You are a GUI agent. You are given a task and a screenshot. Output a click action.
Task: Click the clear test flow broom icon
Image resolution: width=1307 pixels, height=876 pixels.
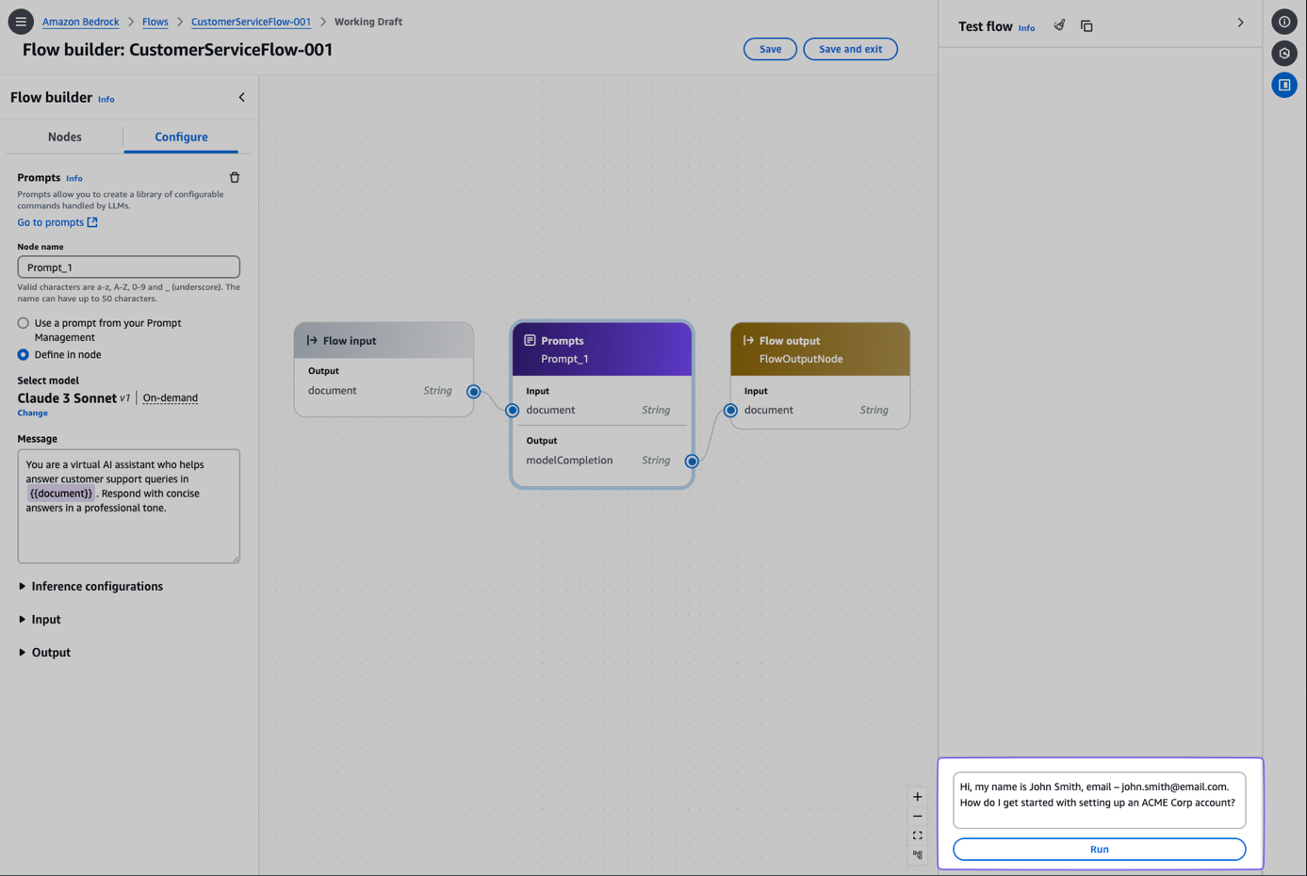(1059, 25)
